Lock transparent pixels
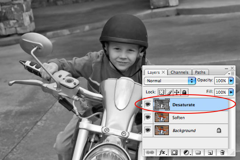Screen dimensions: 240x160 (161, 92)
